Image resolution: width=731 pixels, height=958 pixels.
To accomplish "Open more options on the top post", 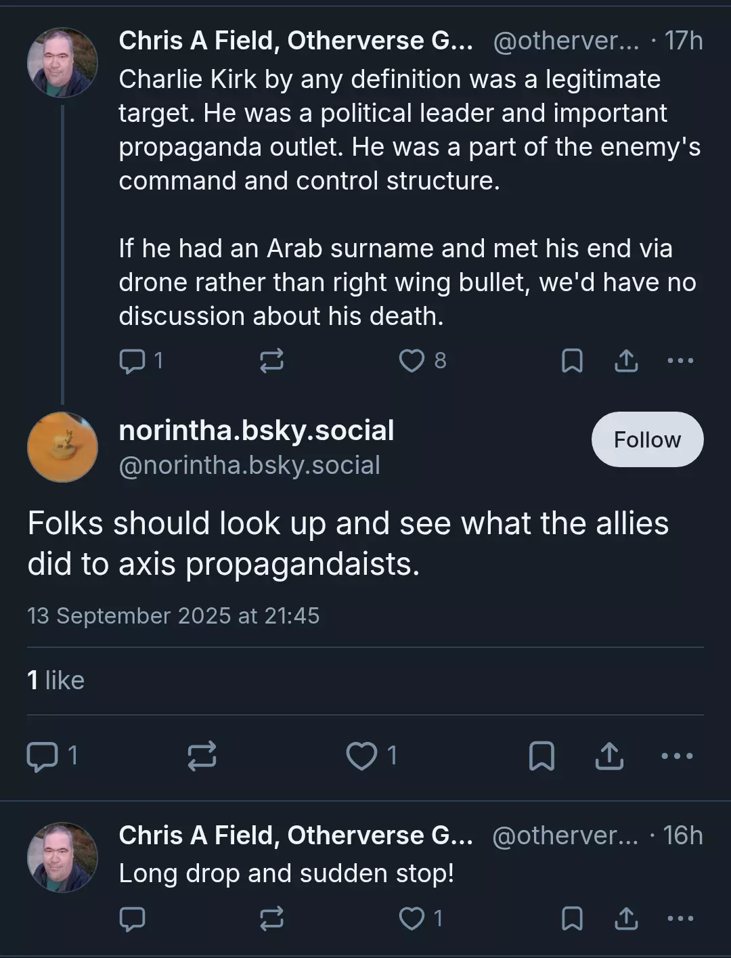I will tap(680, 360).
